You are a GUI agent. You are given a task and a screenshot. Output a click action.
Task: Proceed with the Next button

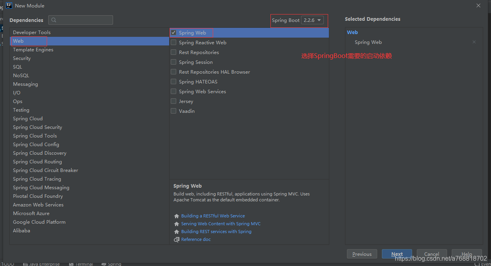tap(397, 254)
